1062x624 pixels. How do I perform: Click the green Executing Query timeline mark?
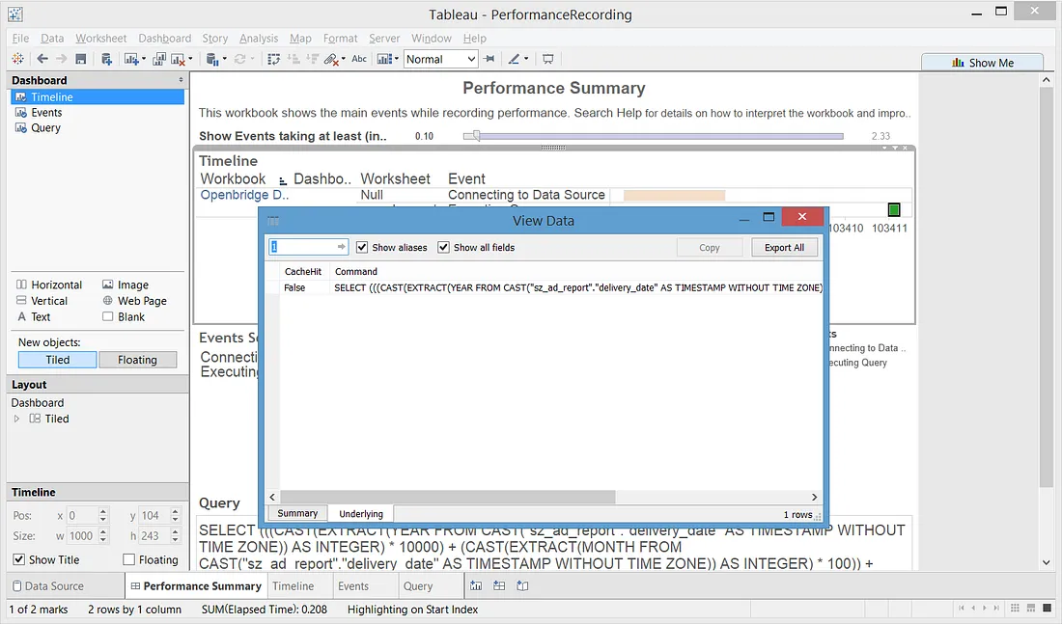(x=894, y=210)
